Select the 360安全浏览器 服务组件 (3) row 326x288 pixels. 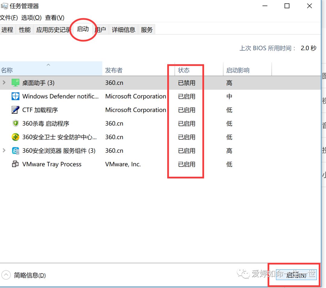(x=160, y=151)
